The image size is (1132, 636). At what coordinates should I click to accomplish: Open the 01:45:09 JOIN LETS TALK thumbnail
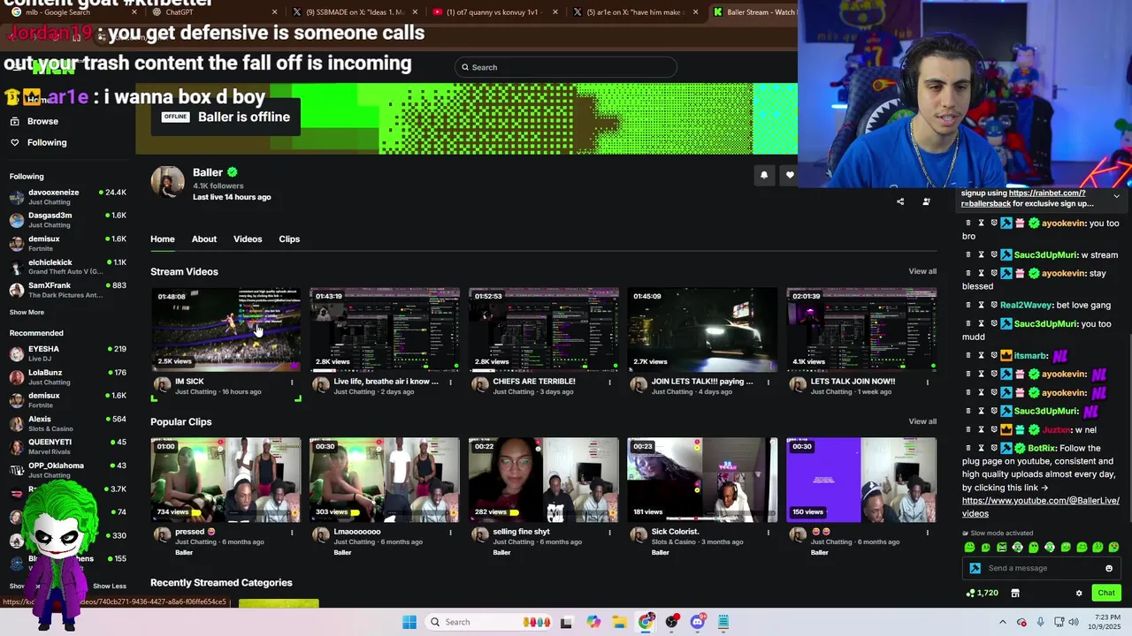click(x=702, y=329)
